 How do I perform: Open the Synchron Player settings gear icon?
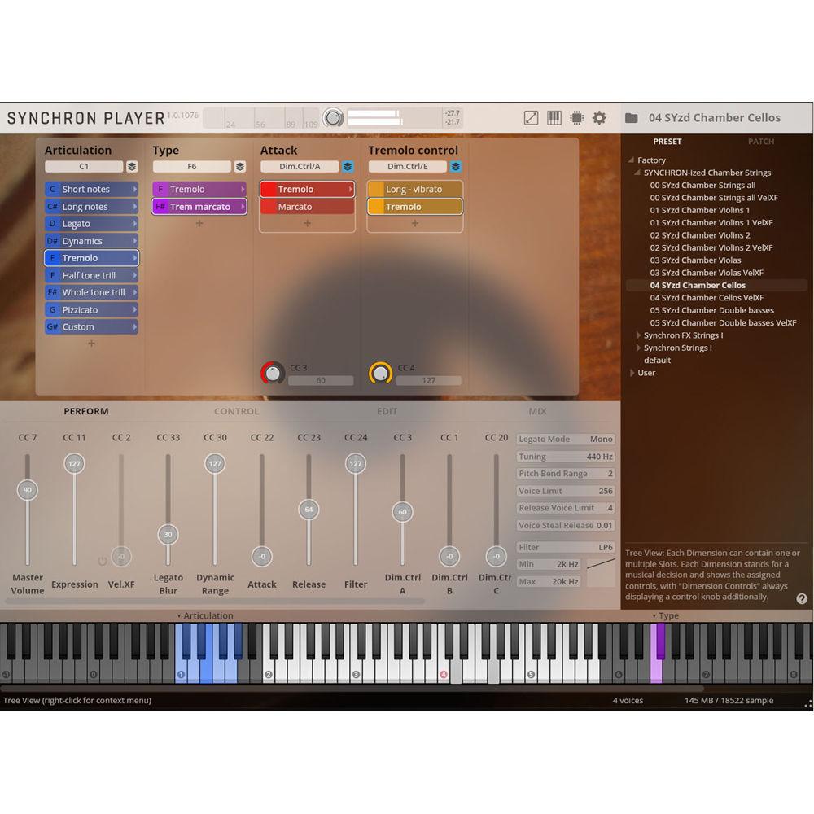[599, 117]
